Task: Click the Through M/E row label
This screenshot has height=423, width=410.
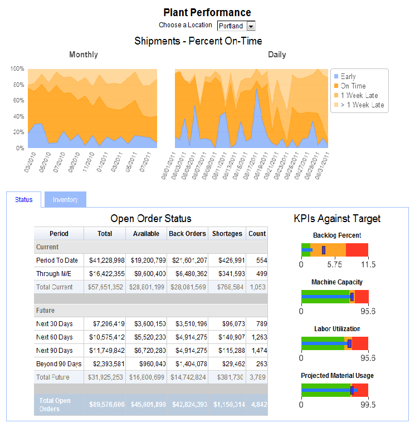Action: (x=53, y=274)
